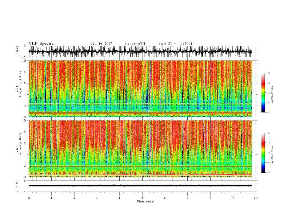Click the Time (min) axis label
Image resolution: width=288 pixels, height=222 pixels.
pos(145,201)
